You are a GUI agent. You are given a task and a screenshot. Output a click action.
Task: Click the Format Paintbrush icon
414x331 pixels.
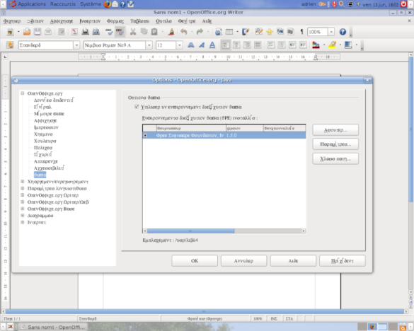pyautogui.click(x=171, y=32)
